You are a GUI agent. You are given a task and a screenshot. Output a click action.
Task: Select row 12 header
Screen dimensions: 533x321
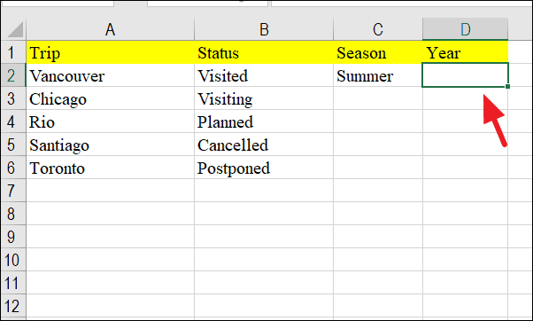13,306
